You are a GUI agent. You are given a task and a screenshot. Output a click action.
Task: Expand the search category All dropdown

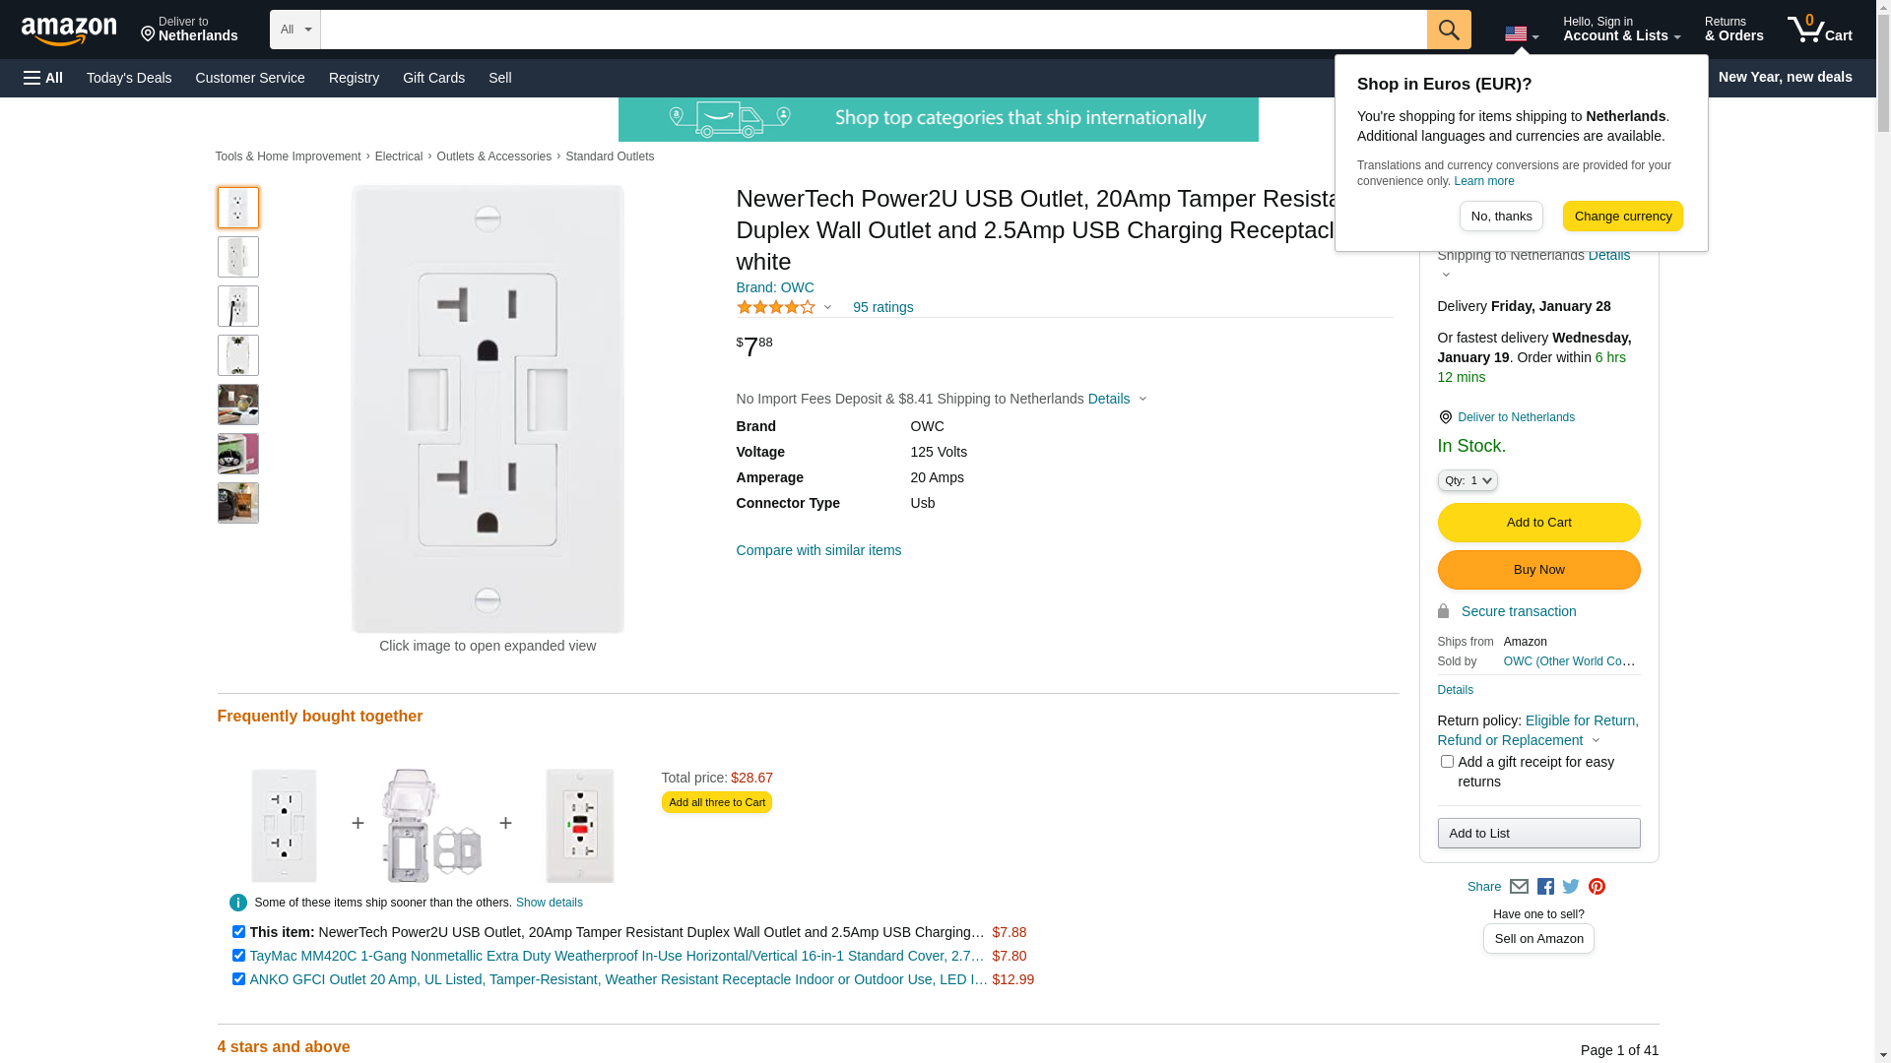tap(295, 30)
